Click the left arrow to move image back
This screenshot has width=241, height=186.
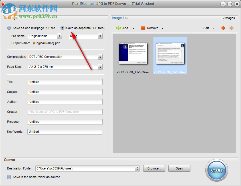pos(223,28)
